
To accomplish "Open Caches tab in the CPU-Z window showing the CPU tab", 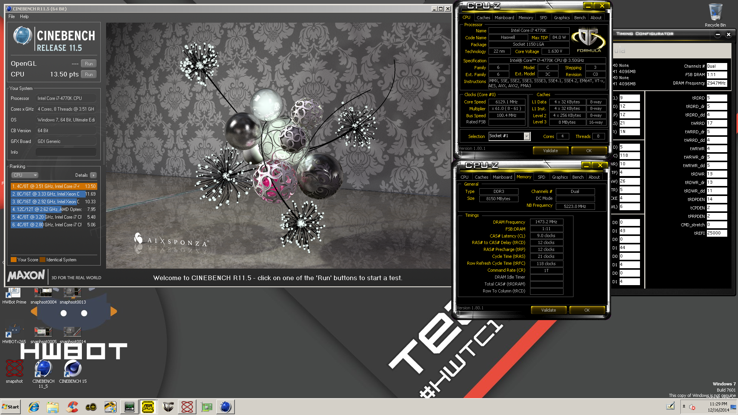I will click(483, 18).
